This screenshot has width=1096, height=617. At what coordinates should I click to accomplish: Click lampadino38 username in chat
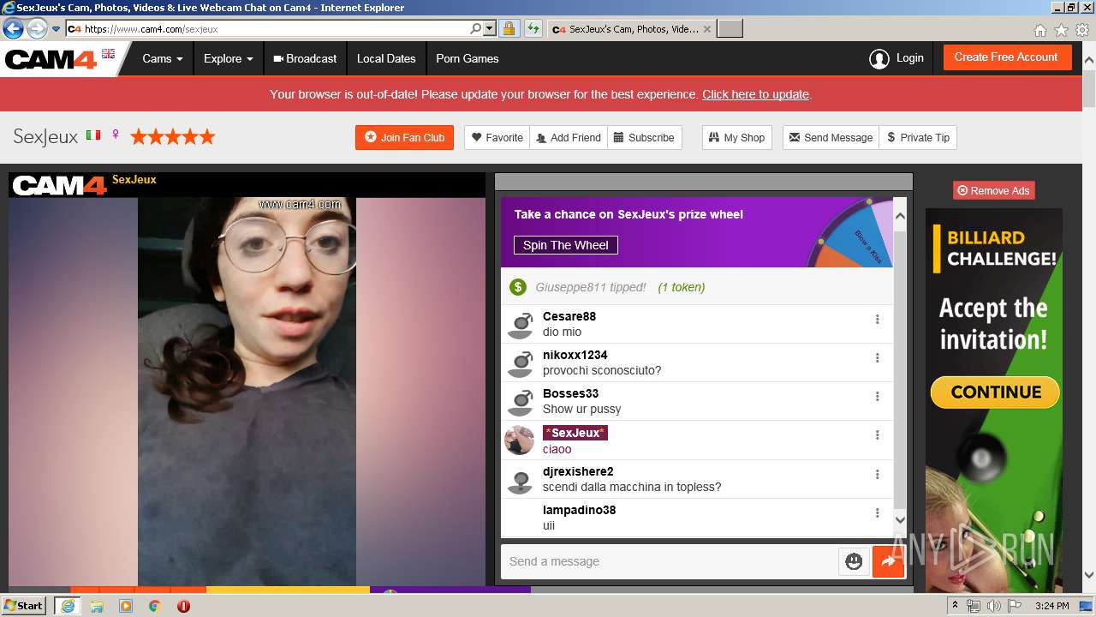point(579,510)
